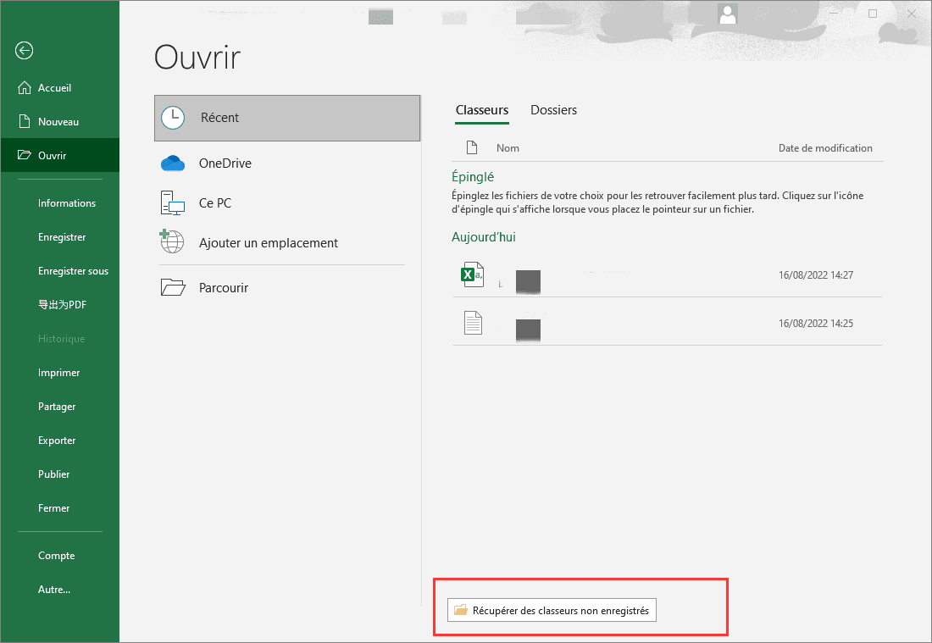
Task: Click the Récent clock icon
Action: click(173, 118)
